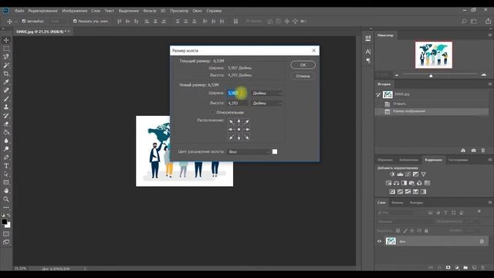Click Navigator zoom slider handle
The image size is (494, 278).
click(x=431, y=76)
